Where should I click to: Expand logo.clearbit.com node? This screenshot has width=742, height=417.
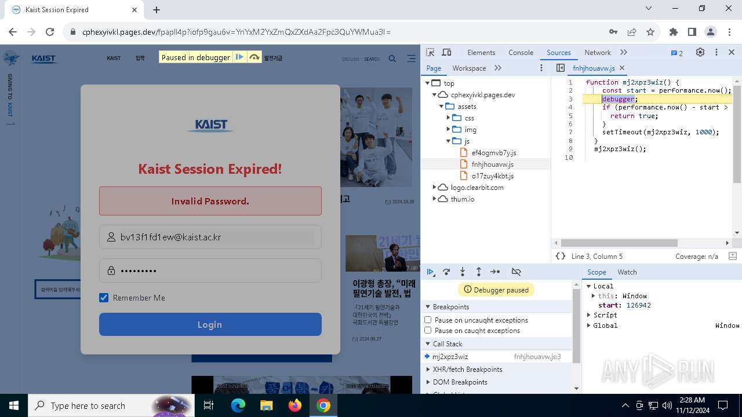tap(435, 187)
